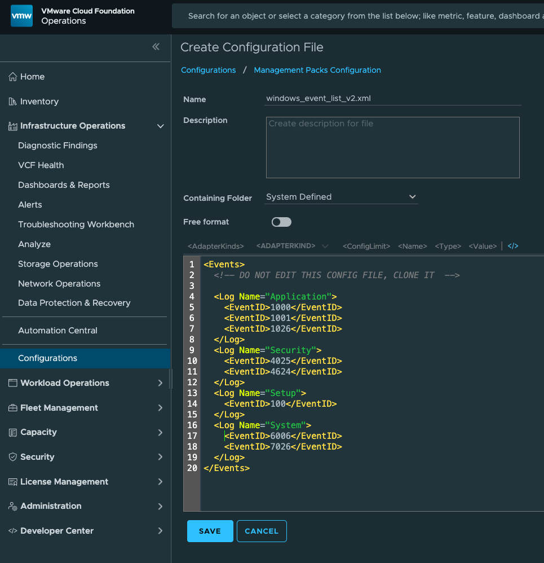This screenshot has width=544, height=563.
Task: Follow Management Packs Configuration breadcrumb link
Action: [317, 70]
